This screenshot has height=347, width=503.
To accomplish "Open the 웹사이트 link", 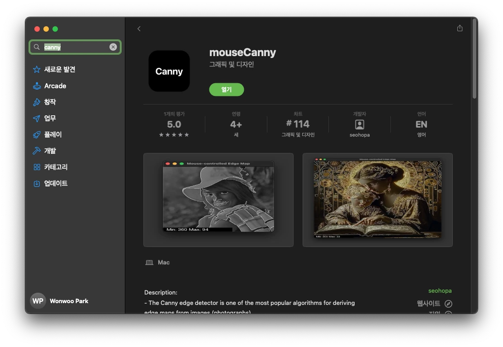I will pos(428,304).
